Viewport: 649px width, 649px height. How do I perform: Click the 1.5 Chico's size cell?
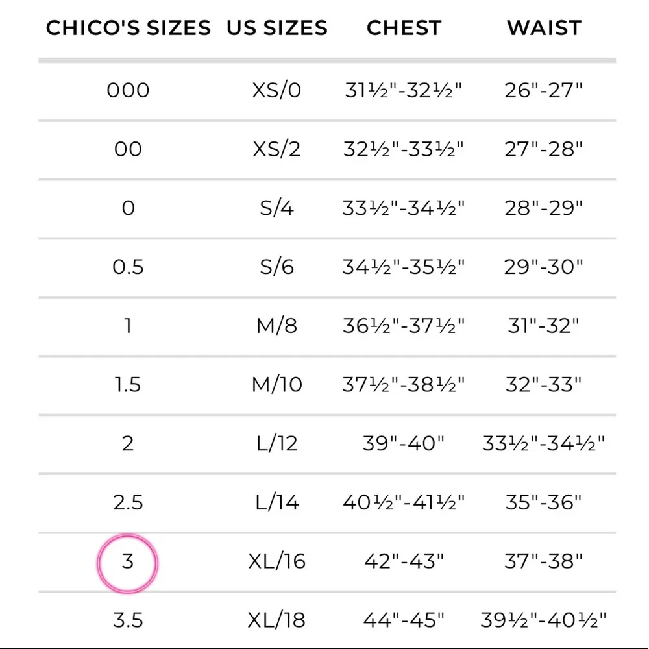point(128,385)
